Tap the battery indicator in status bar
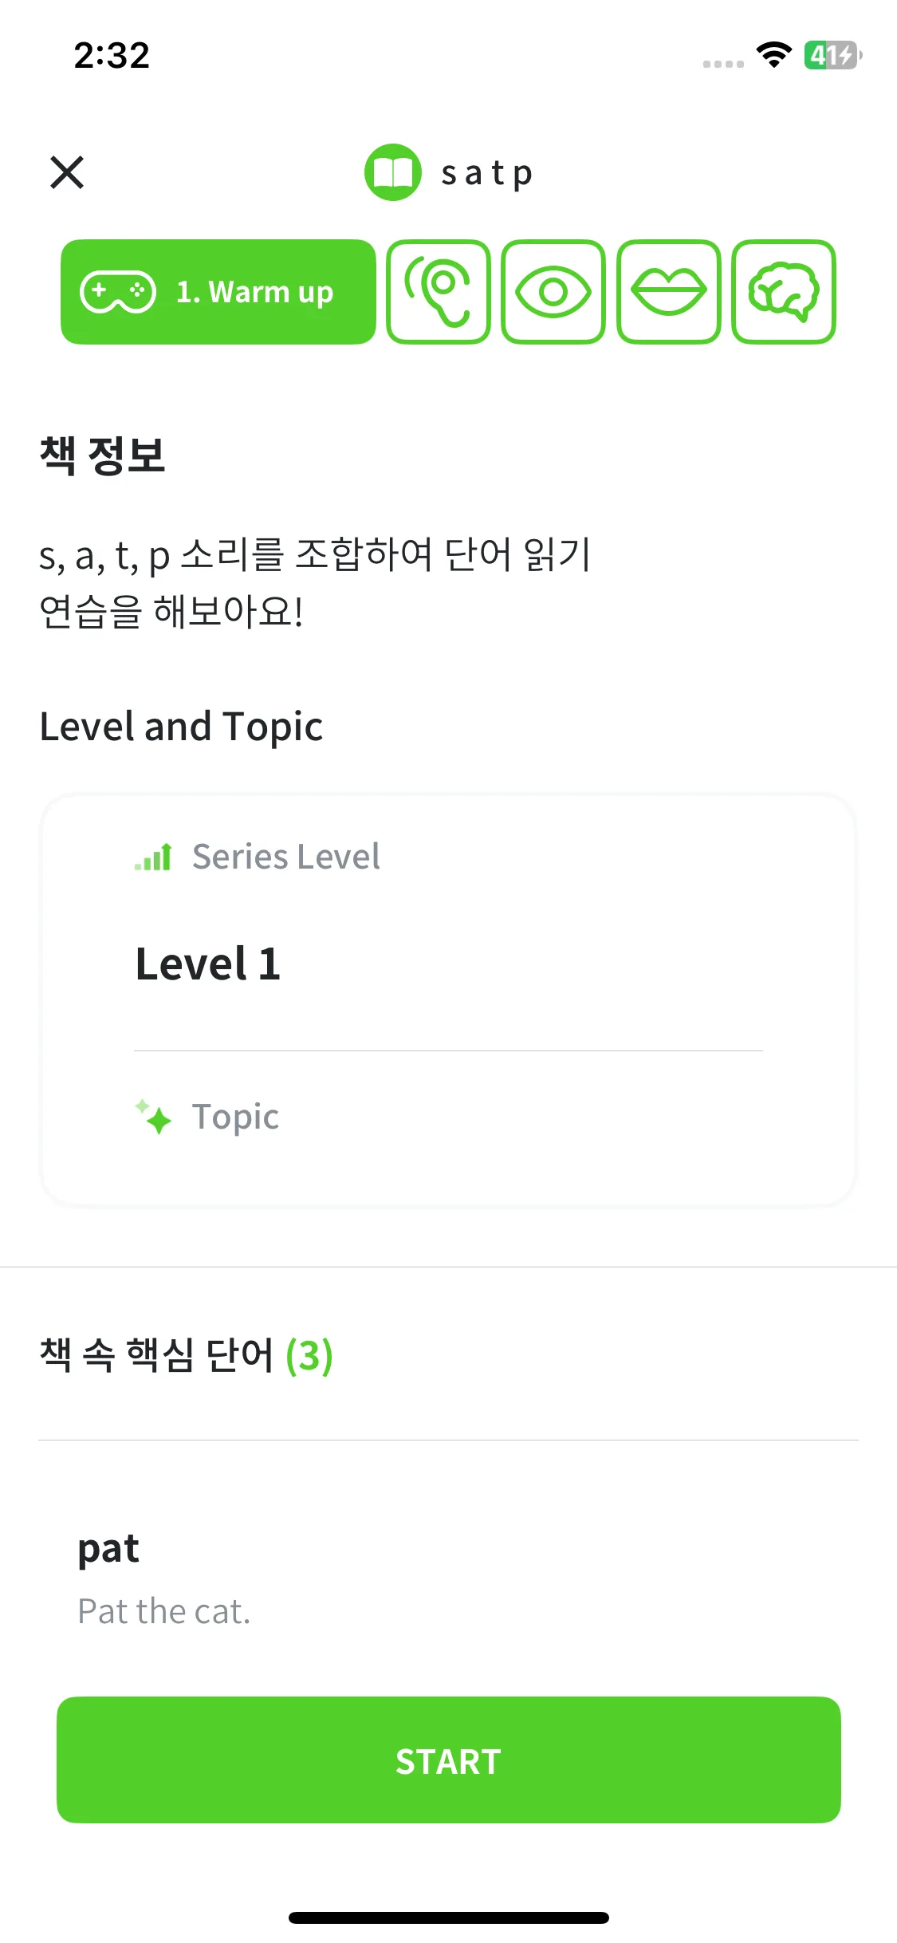Viewport: 897px width, 1943px height. 832,55
